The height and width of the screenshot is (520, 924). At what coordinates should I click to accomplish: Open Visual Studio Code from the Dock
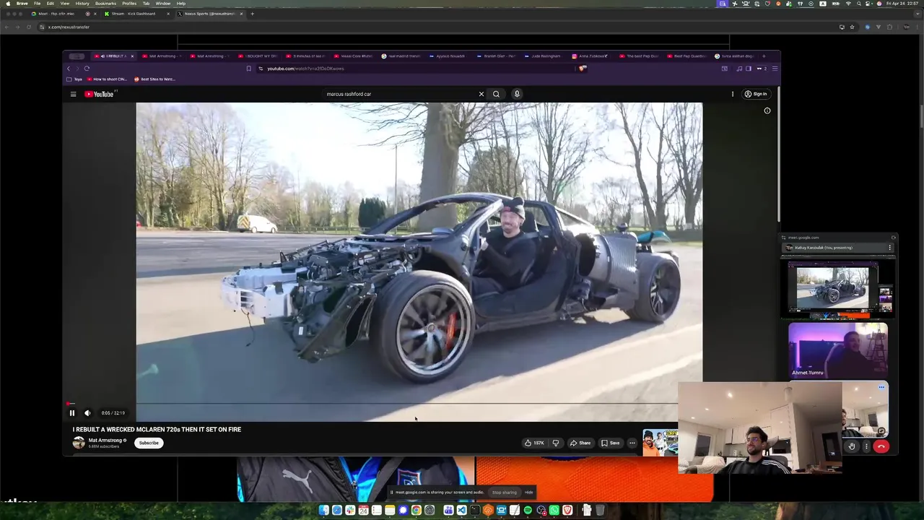coord(461,511)
